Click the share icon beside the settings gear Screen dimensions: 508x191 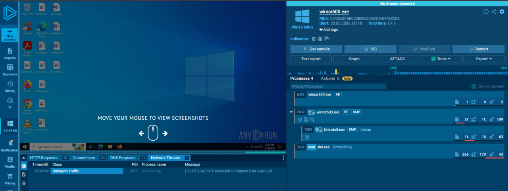[x=494, y=12]
